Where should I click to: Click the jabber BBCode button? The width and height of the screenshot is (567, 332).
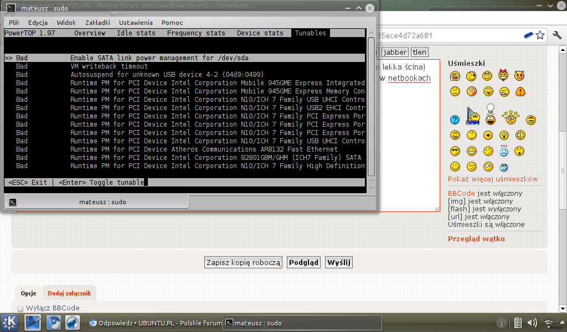pyautogui.click(x=395, y=53)
